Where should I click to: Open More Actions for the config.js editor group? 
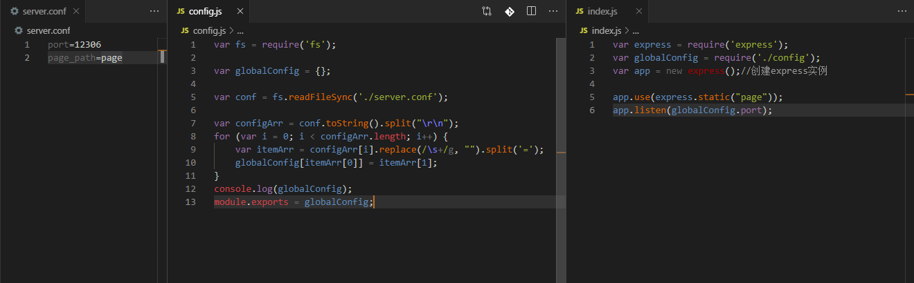pyautogui.click(x=553, y=11)
